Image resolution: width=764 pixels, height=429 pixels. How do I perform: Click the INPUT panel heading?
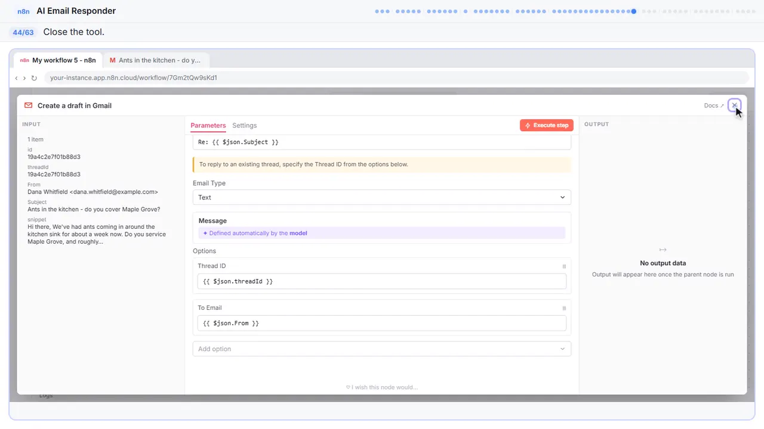[x=32, y=125]
